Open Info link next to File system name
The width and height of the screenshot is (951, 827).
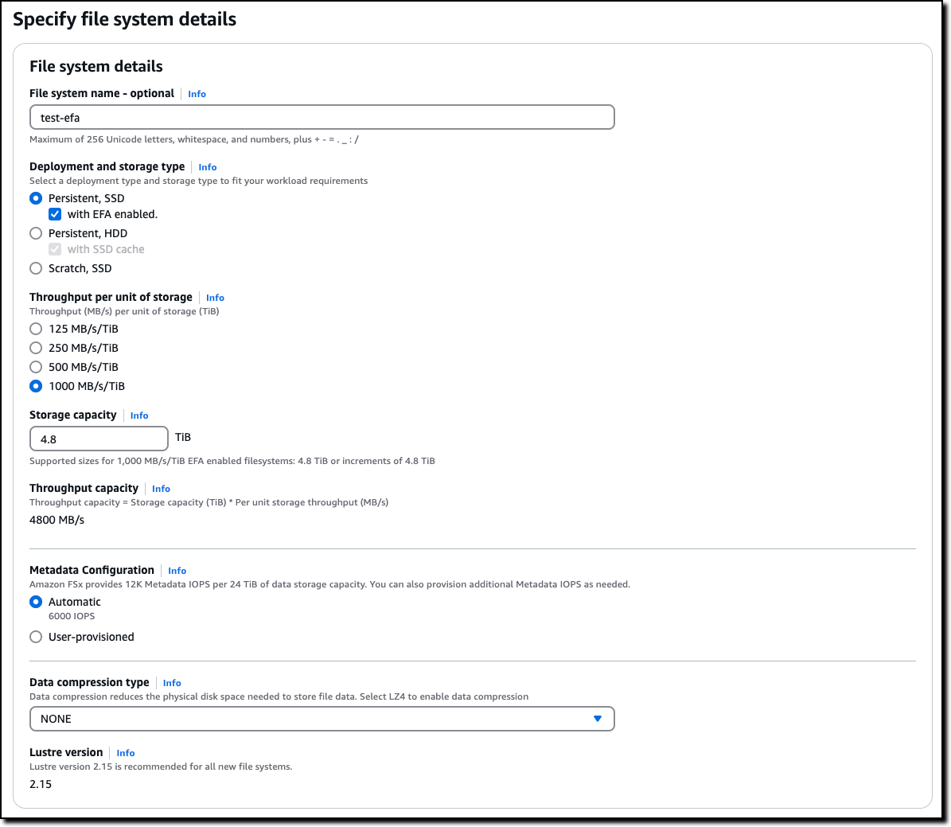tap(197, 94)
